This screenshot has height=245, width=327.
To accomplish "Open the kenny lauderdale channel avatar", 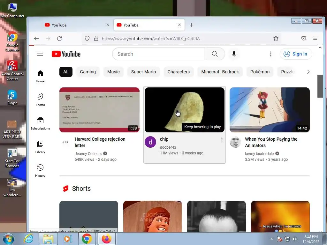I will [x=235, y=142].
